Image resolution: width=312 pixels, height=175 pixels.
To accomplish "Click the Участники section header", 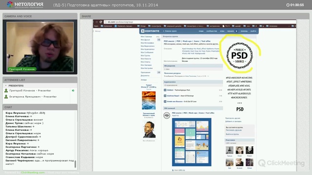I will pyautogui.click(x=239, y=140).
